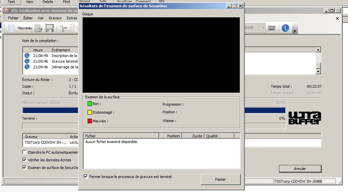Click the green Bon color swatch
The width and height of the screenshot is (348, 192).
(x=90, y=104)
